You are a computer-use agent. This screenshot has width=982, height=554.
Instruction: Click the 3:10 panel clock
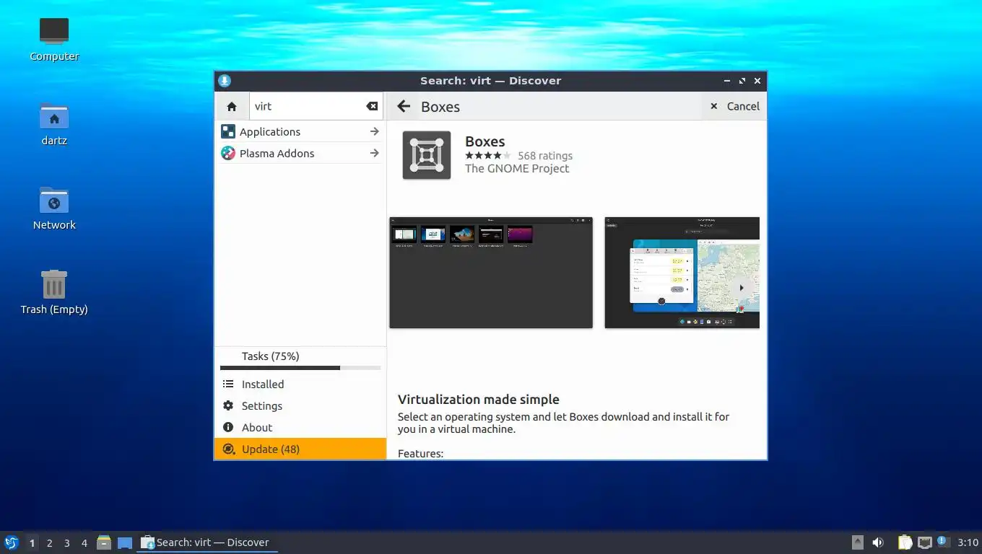tap(968, 542)
